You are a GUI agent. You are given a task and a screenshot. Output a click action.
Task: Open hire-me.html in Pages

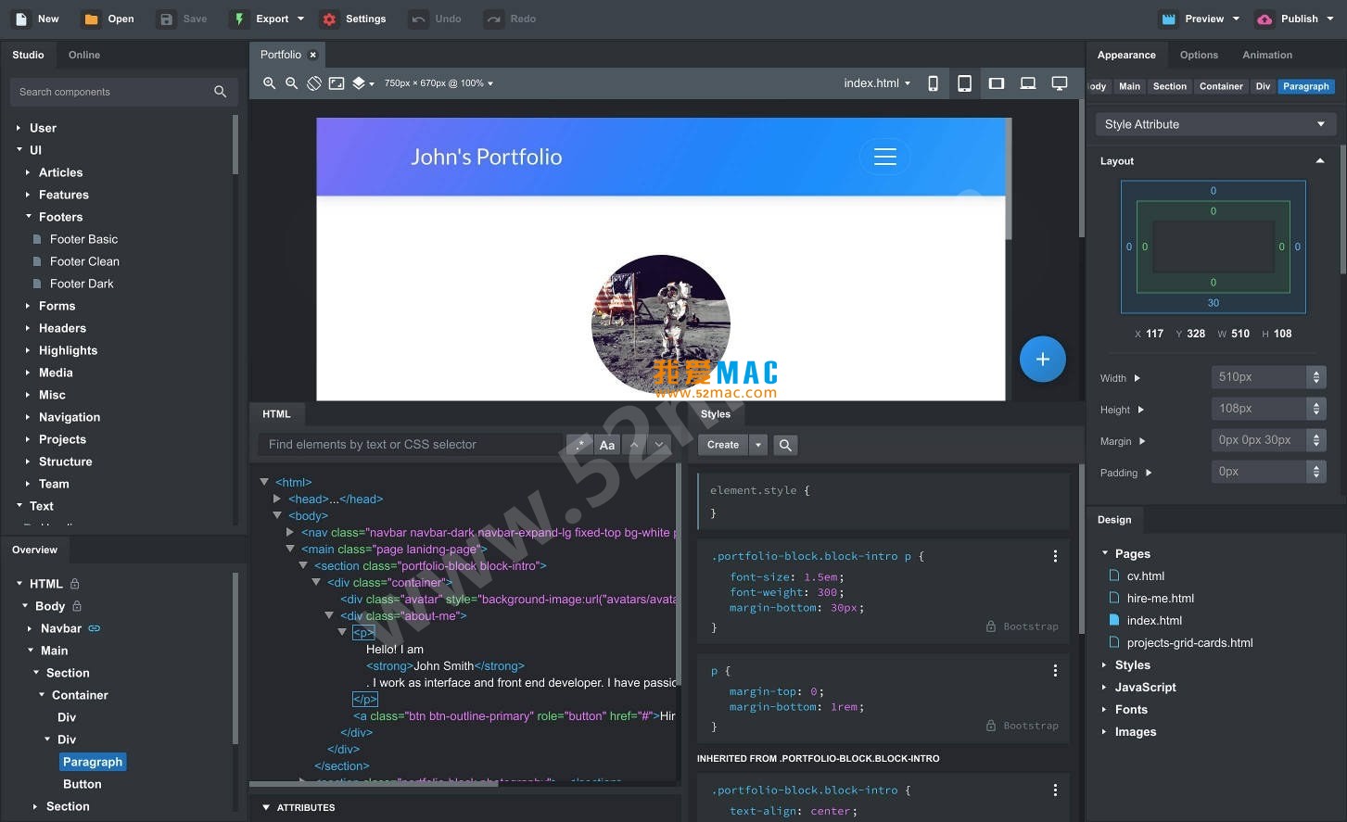pyautogui.click(x=1160, y=599)
